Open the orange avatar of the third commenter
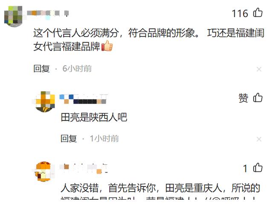This screenshot has width=273, height=204. (44, 172)
